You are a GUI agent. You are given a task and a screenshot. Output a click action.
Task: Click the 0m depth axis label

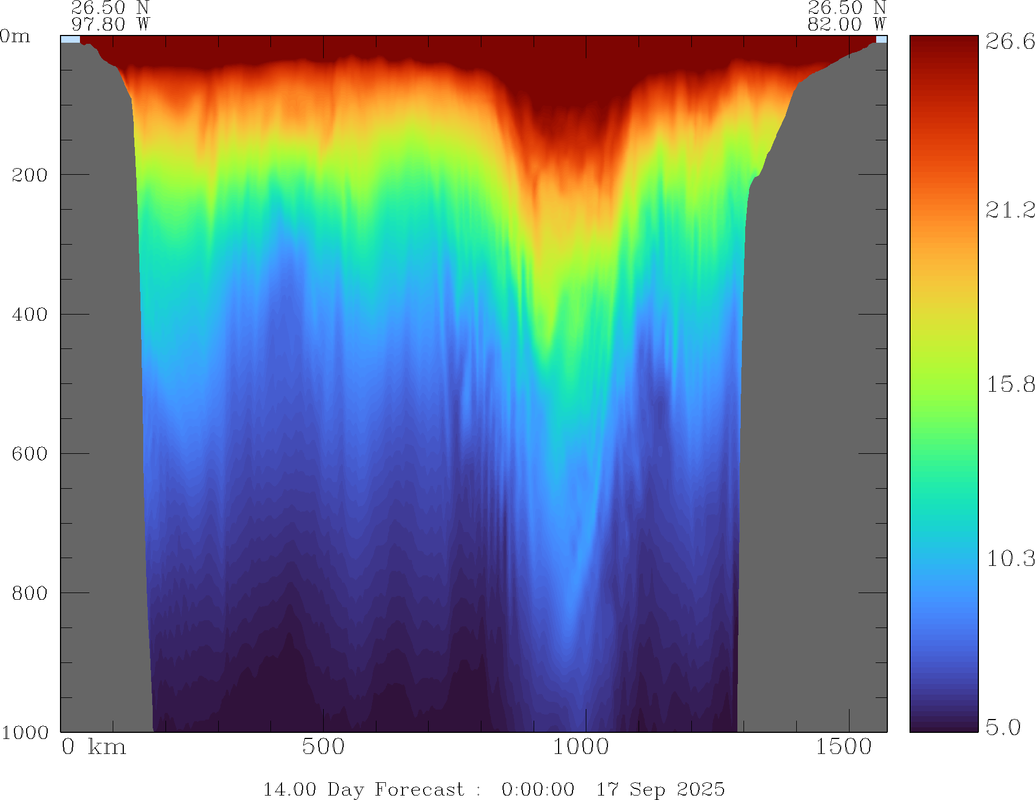[x=15, y=37]
